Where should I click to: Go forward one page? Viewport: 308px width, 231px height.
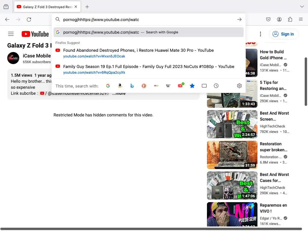tap(18, 20)
